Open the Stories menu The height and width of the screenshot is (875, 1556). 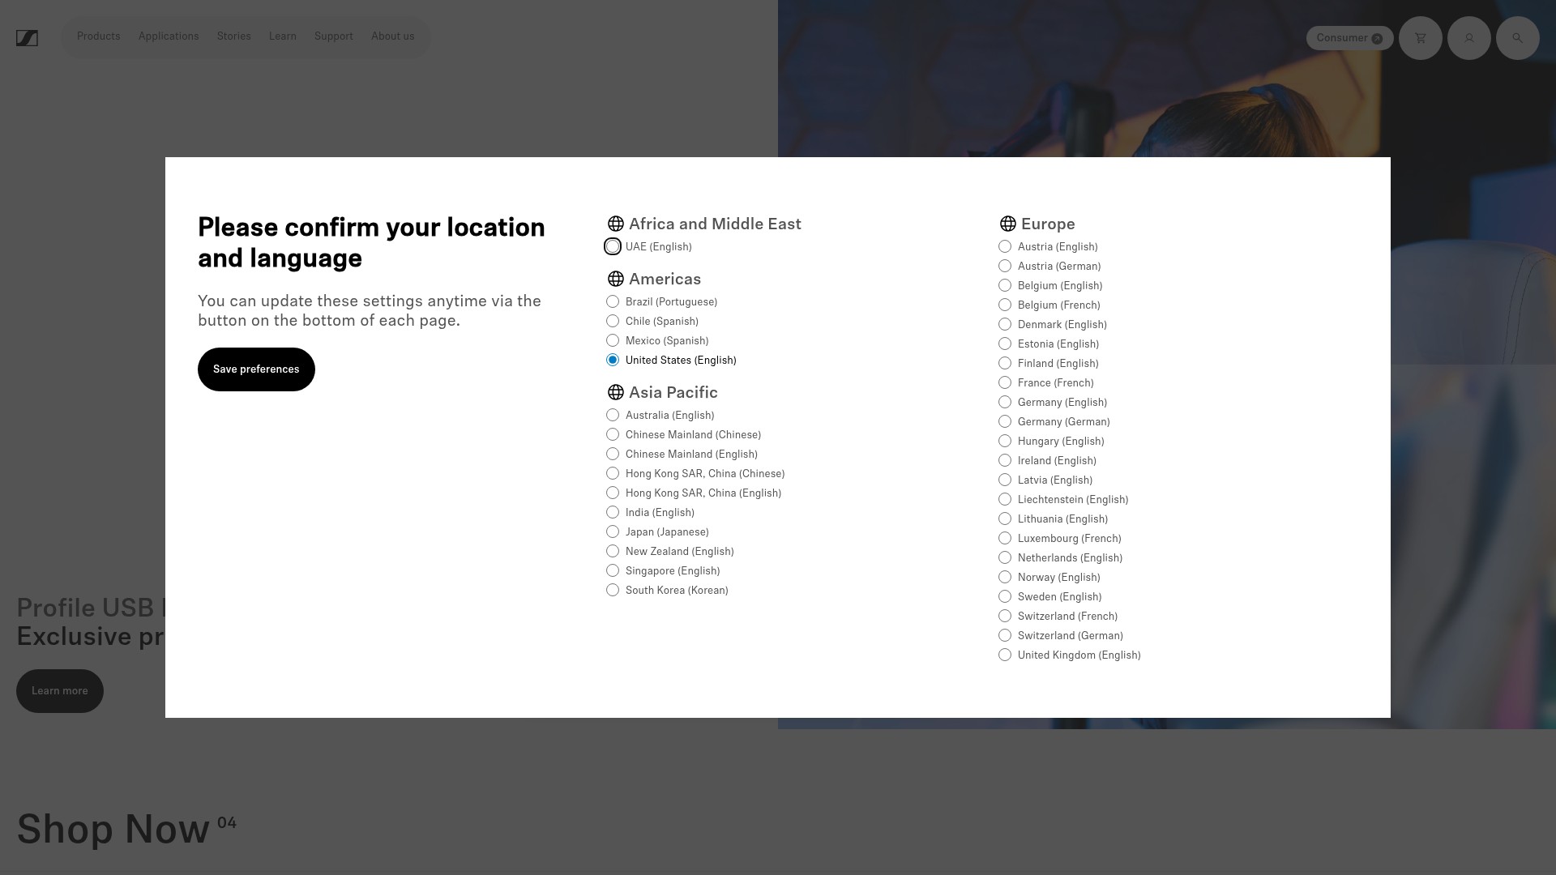[234, 36]
